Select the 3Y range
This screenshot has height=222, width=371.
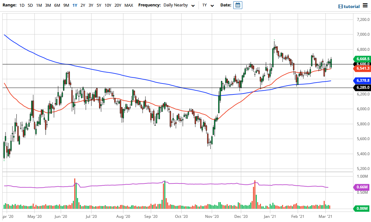pos(91,5)
